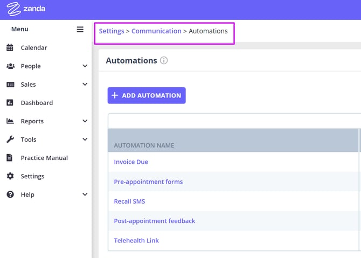Viewport: 361px width, 258px height.
Task: Sort by Automation Name column header
Action: click(x=144, y=145)
